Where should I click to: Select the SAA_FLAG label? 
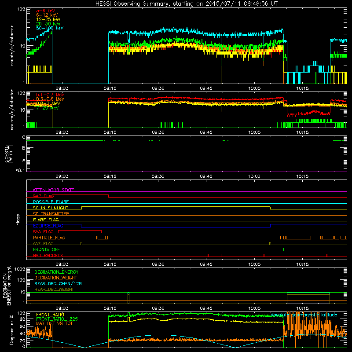coord(43,231)
